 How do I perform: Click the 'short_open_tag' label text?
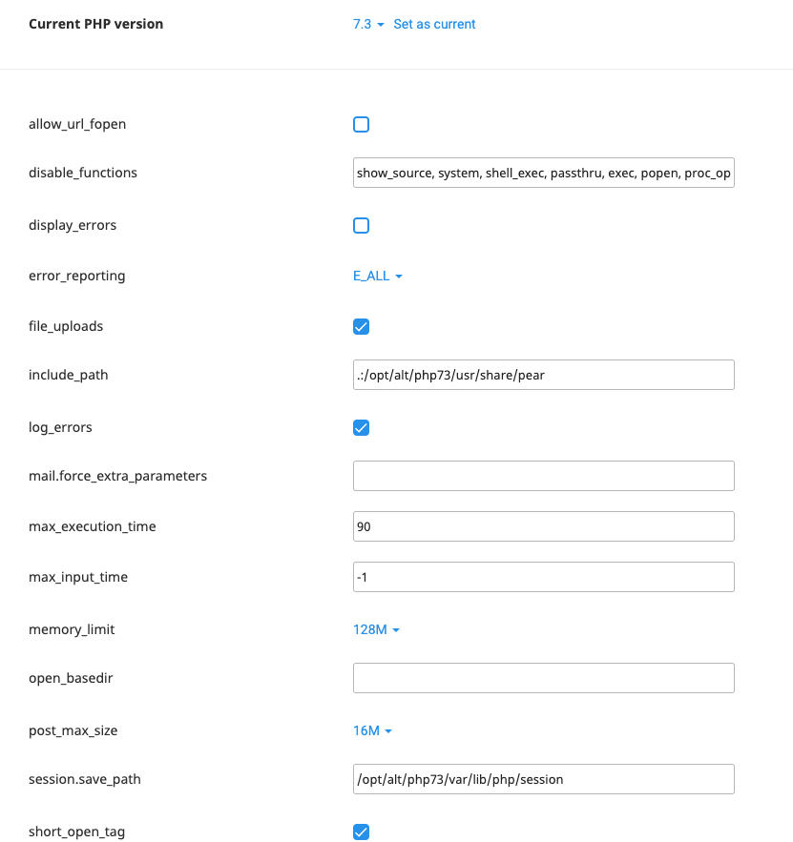(77, 832)
